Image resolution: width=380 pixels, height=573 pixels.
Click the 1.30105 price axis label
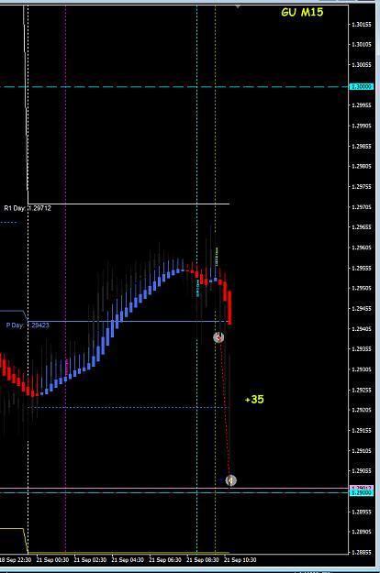(362, 45)
